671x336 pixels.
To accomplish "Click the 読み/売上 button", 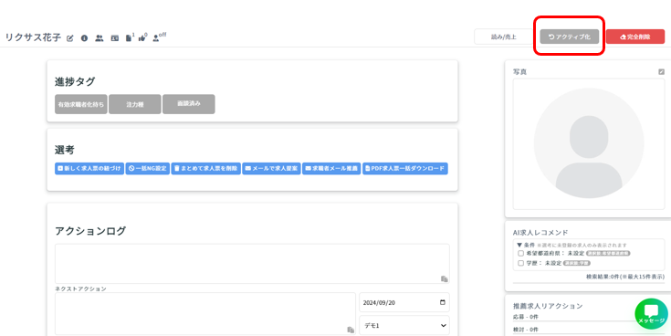I will point(504,37).
